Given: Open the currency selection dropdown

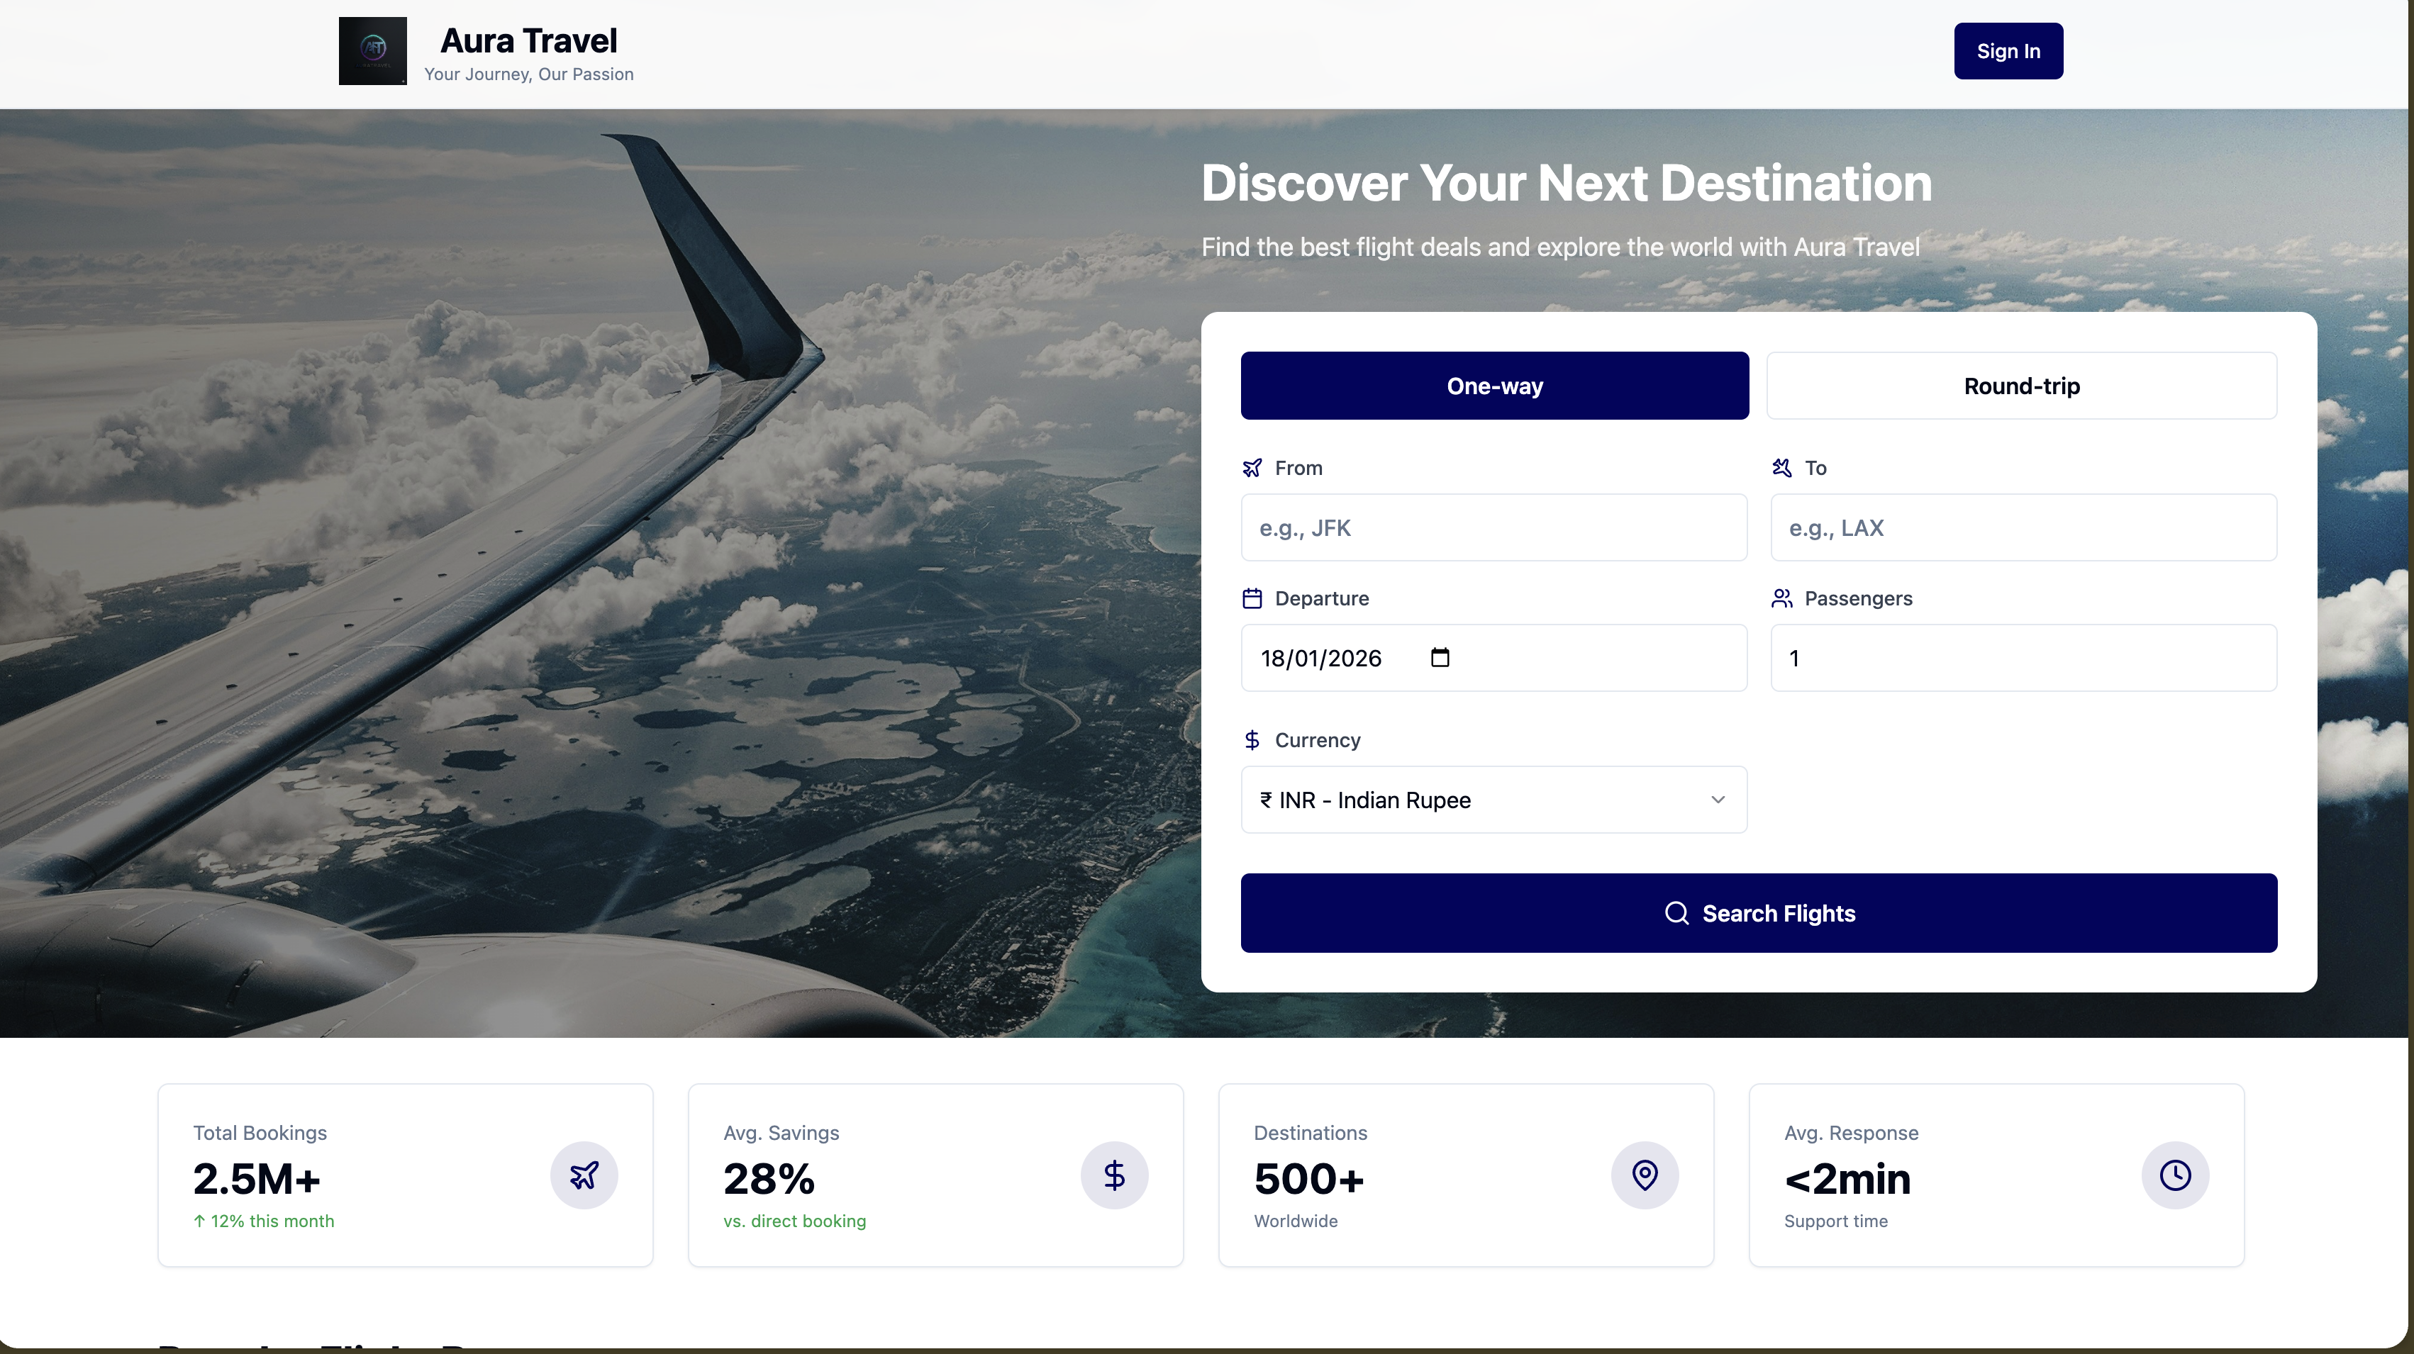Looking at the screenshot, I should tap(1494, 799).
